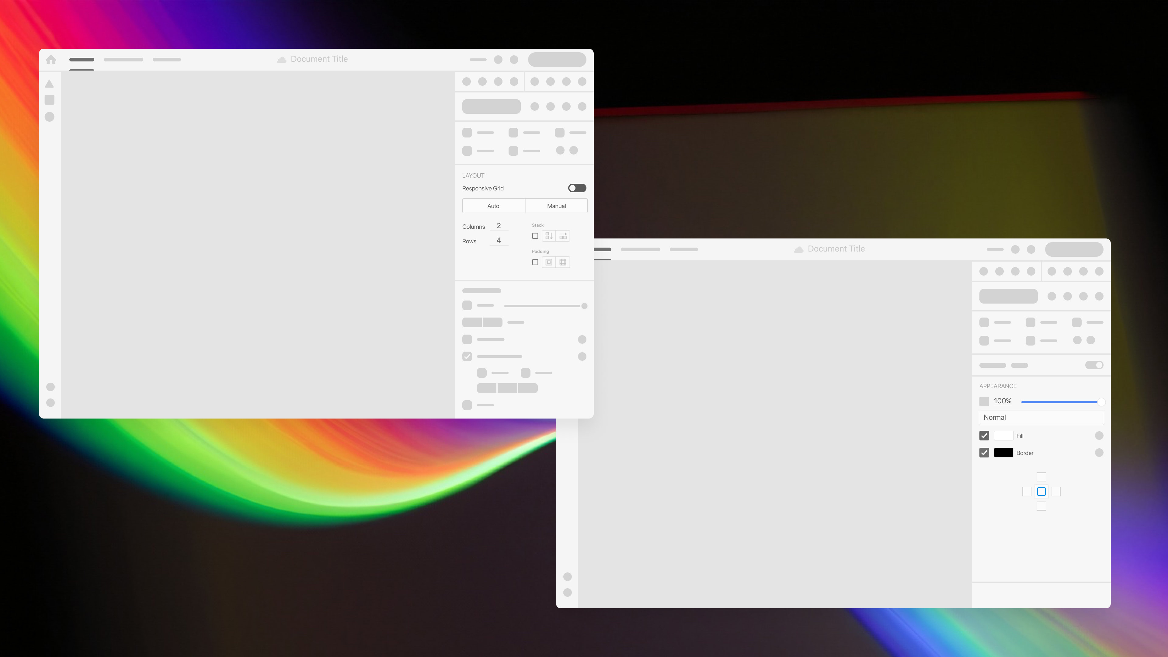Viewport: 1168px width, 657px height.
Task: Click the Document Title text in the Appearance window
Action: (x=836, y=249)
